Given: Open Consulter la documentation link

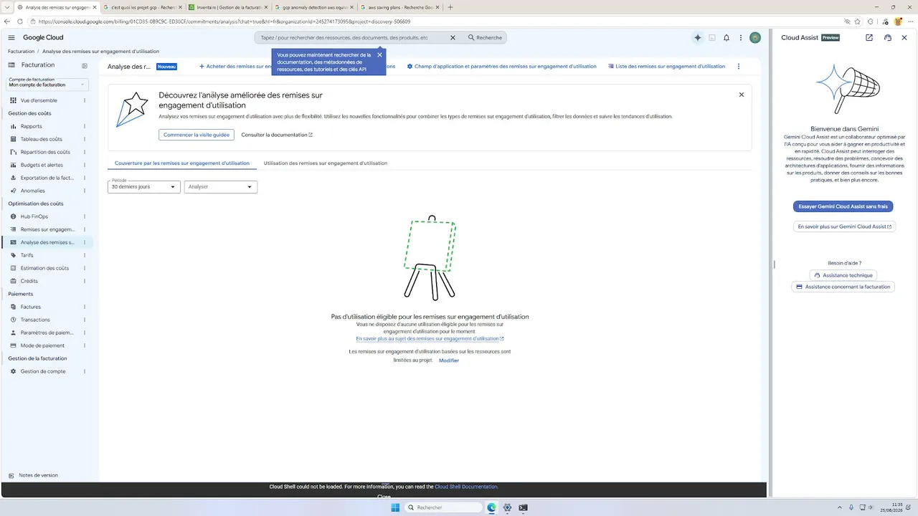Looking at the screenshot, I should point(277,135).
